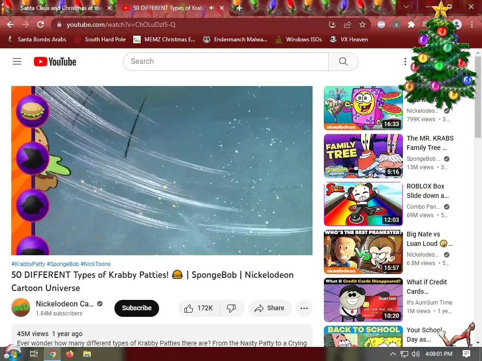482x361 pixels.
Task: Open 'The MR. KRABS Family Tree' title
Action: [x=430, y=143]
